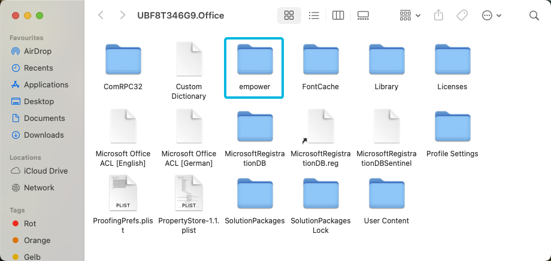Open AirDrop in the sidebar

[x=38, y=51]
